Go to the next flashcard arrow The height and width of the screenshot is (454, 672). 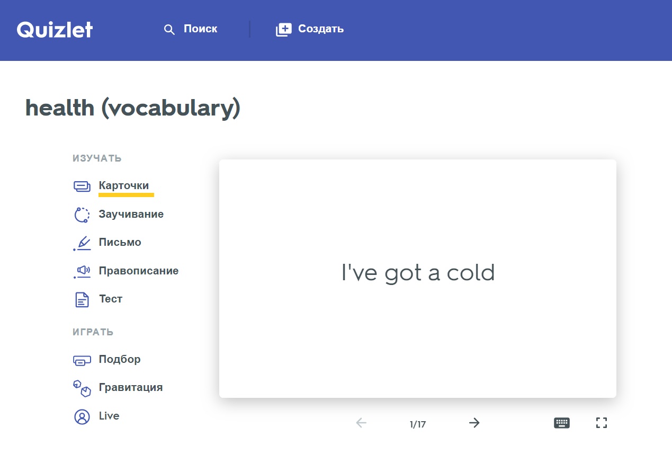click(x=474, y=423)
